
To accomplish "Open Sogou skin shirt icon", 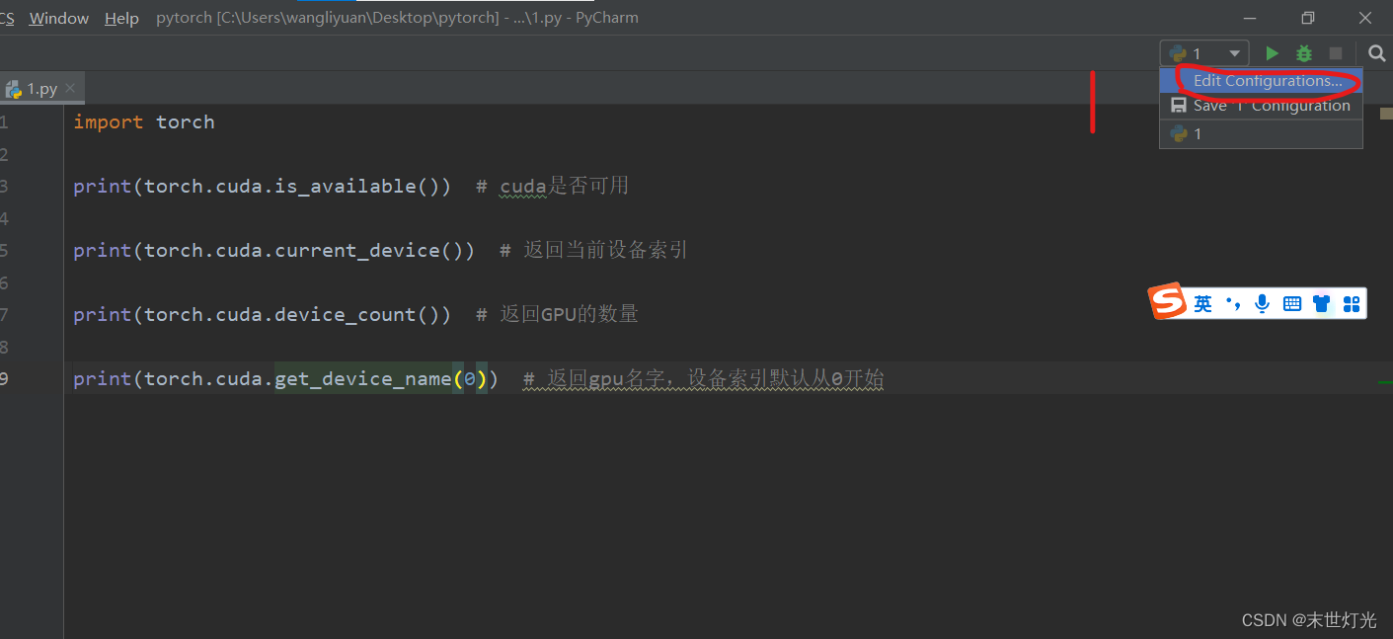I will (1322, 303).
